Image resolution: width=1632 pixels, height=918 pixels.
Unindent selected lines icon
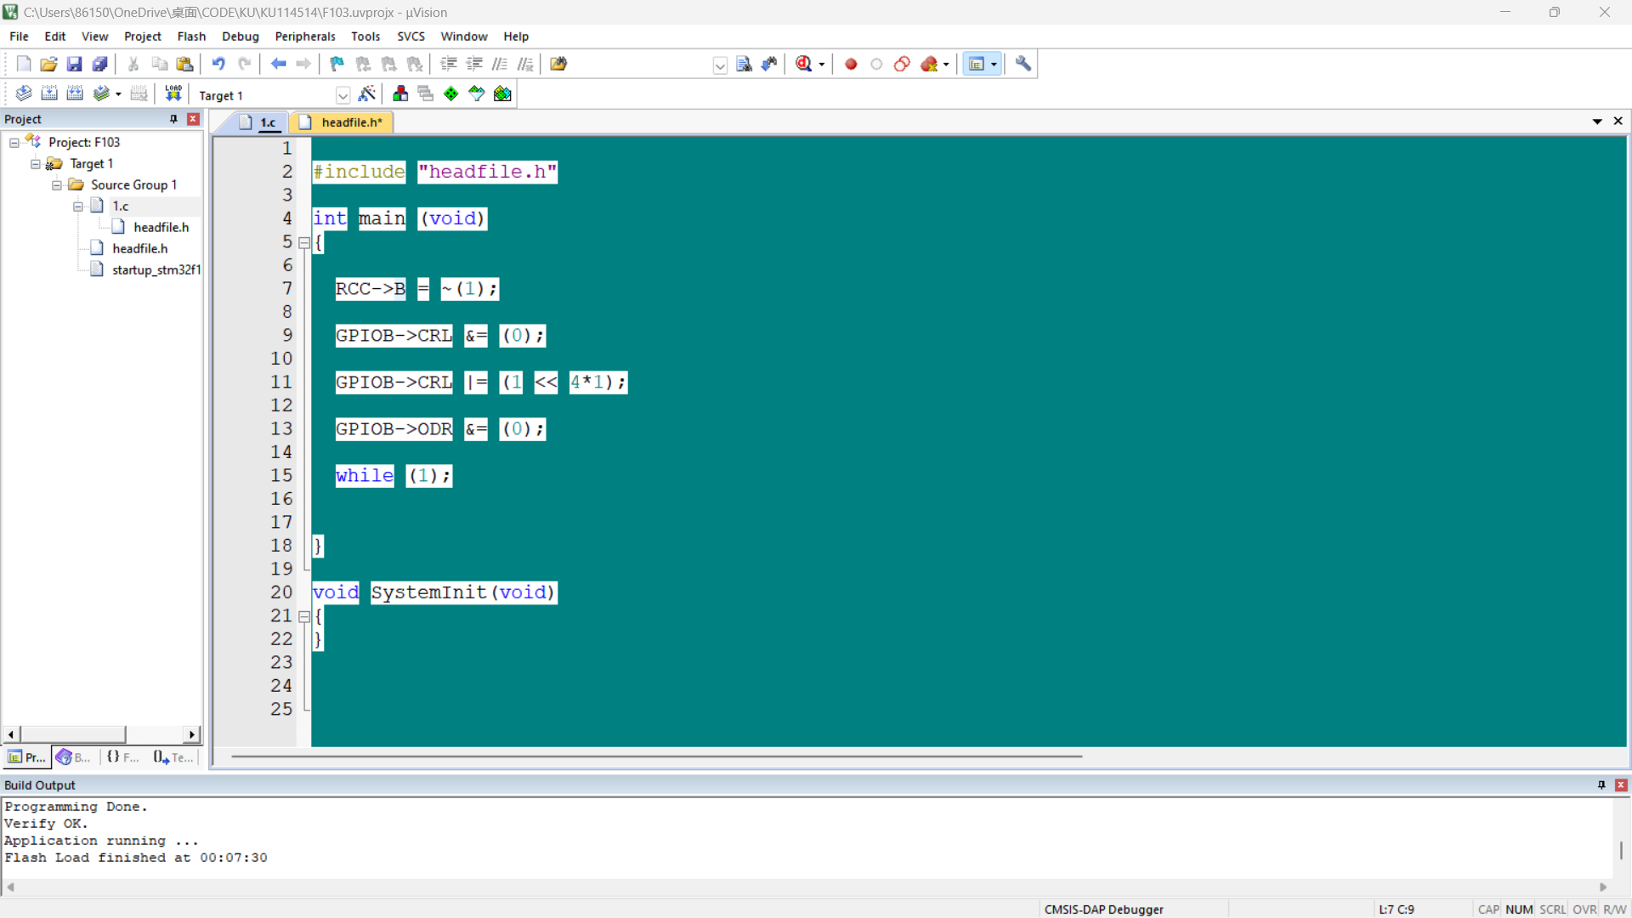coord(474,64)
